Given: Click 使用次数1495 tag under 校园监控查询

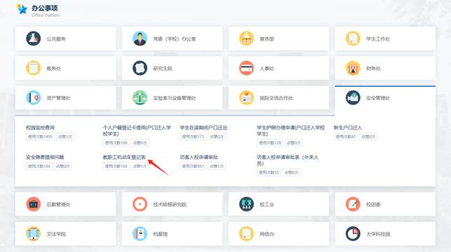Looking at the screenshot, I should [x=40, y=136].
